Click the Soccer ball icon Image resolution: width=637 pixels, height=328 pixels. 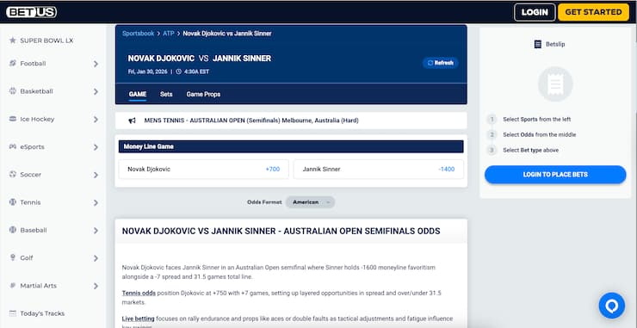tap(13, 175)
